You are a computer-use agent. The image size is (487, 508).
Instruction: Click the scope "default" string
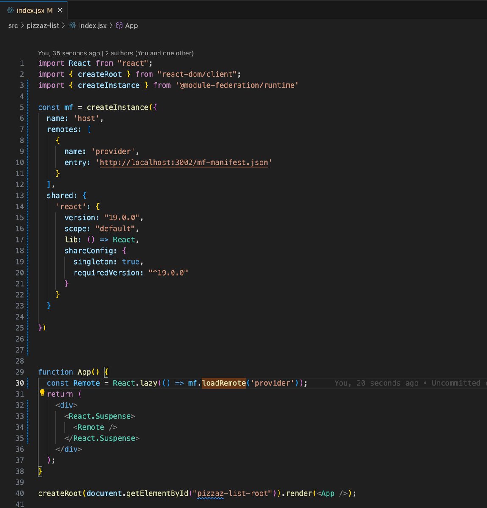tap(115, 229)
